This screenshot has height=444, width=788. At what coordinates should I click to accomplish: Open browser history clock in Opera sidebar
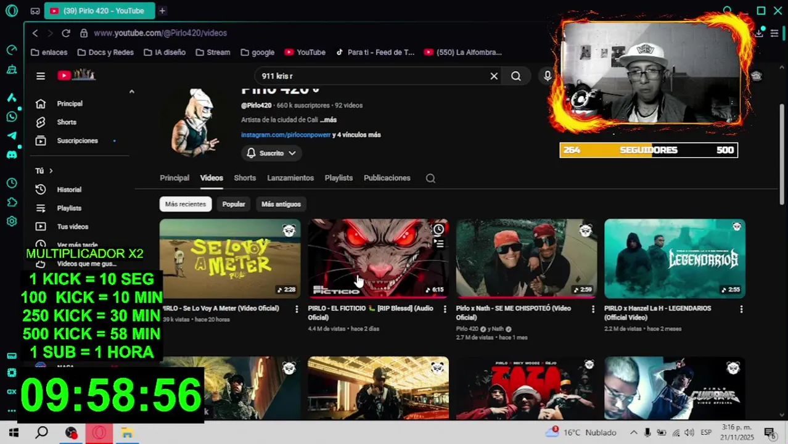point(11,183)
